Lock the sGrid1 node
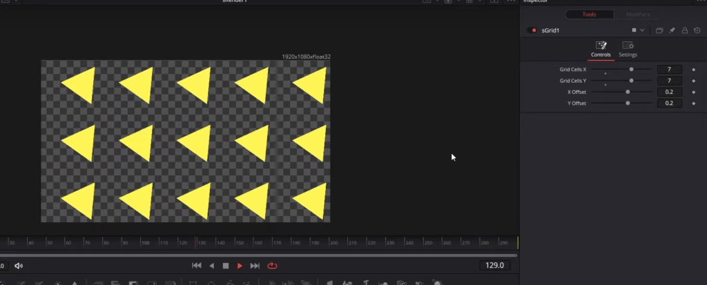The width and height of the screenshot is (707, 285). click(x=684, y=30)
